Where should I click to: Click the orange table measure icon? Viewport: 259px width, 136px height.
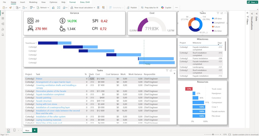click(x=103, y=8)
